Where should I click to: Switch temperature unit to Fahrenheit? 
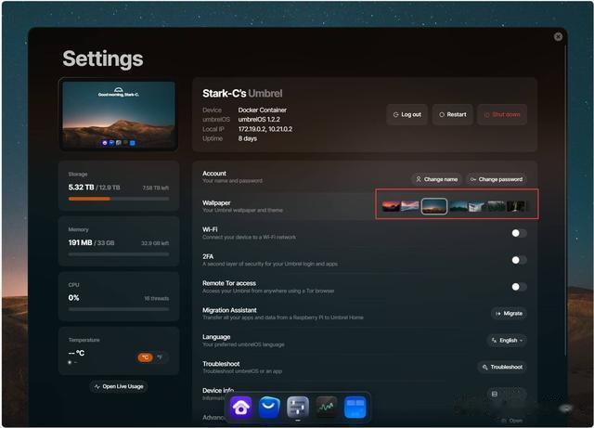click(160, 357)
